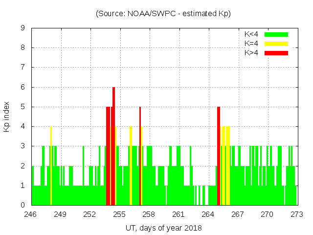Click the yellow bar near day 248
313x235 pixels.
coord(51,166)
